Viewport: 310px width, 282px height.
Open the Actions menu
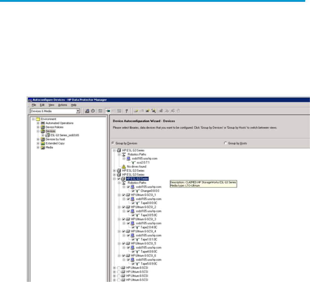click(63, 105)
